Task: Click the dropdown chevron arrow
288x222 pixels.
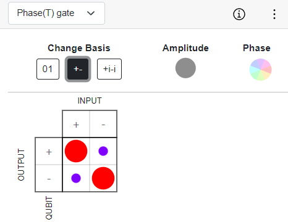Action: tap(91, 14)
